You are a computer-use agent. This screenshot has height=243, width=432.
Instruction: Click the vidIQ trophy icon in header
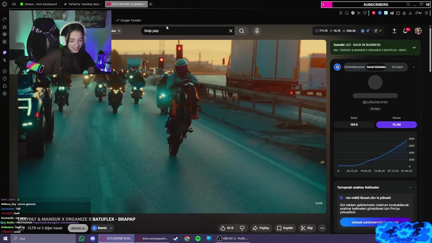coord(376,31)
